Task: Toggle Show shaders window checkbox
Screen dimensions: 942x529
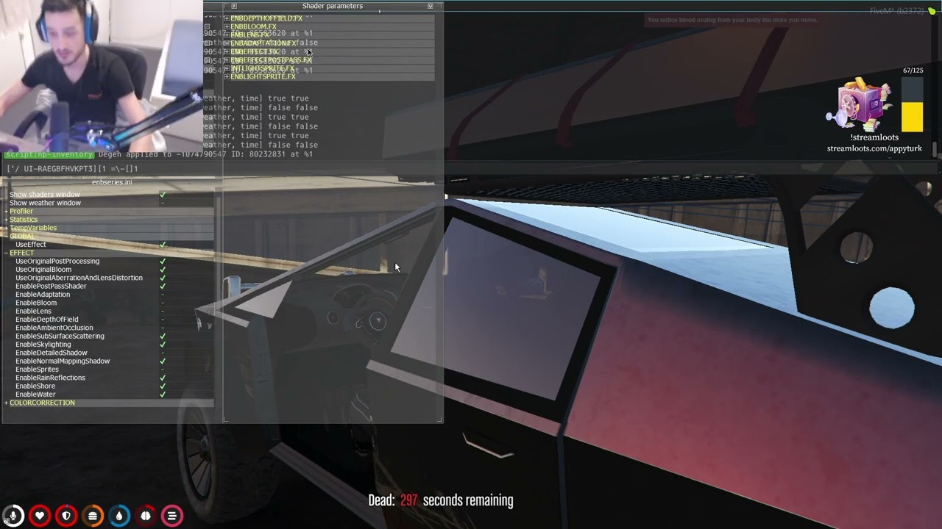Action: click(163, 195)
